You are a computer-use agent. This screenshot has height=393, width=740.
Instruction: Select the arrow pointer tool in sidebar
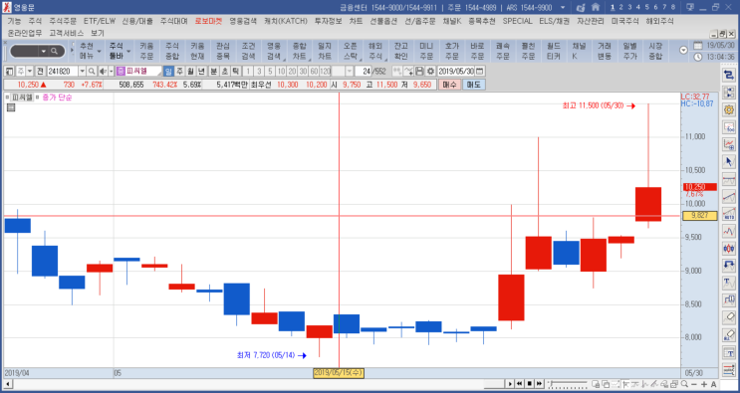(x=729, y=161)
